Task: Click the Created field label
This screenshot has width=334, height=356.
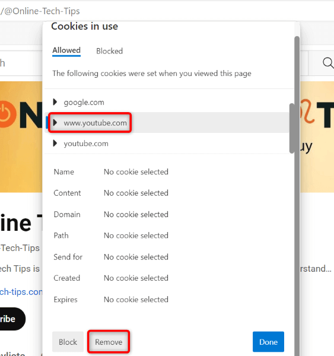Action: coord(67,278)
